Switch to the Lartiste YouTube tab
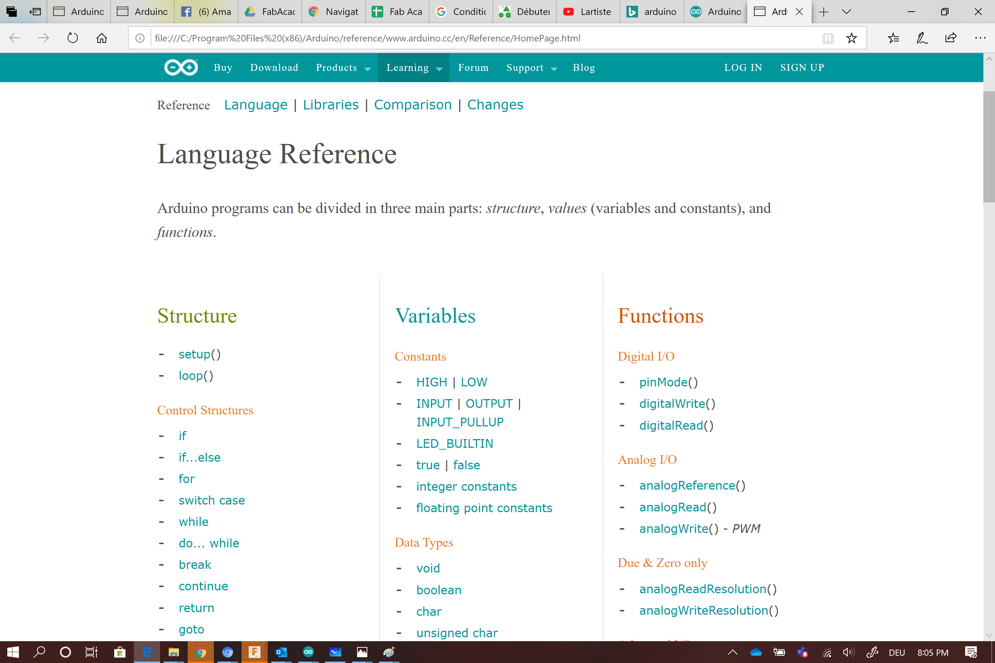Screen dimensions: 995x663 click(588, 12)
